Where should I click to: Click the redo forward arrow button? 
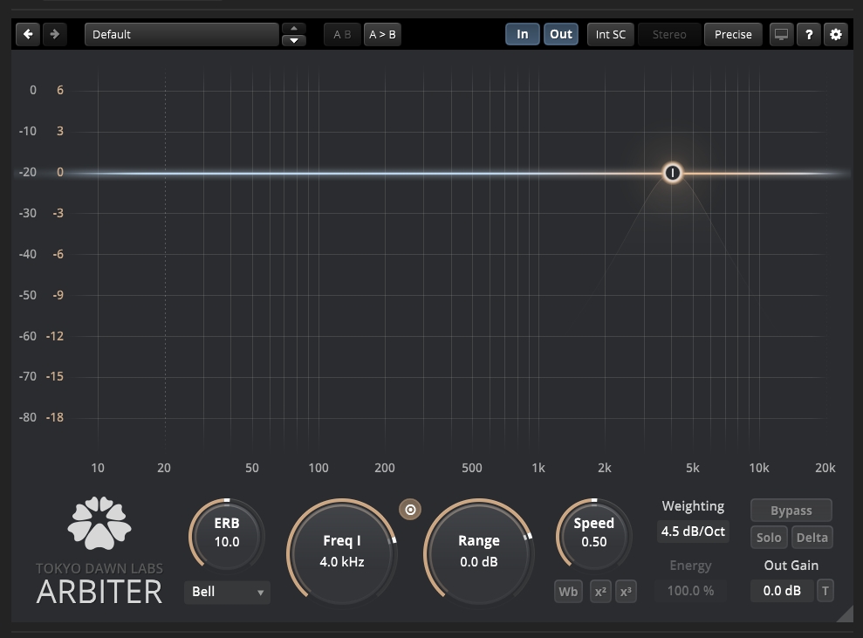click(54, 34)
